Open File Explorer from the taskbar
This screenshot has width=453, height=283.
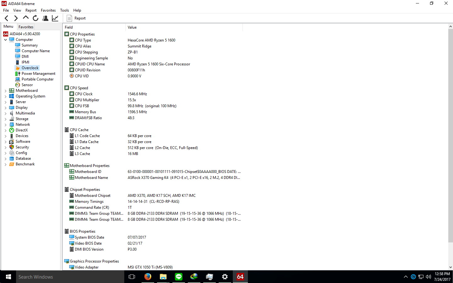[x=163, y=277]
